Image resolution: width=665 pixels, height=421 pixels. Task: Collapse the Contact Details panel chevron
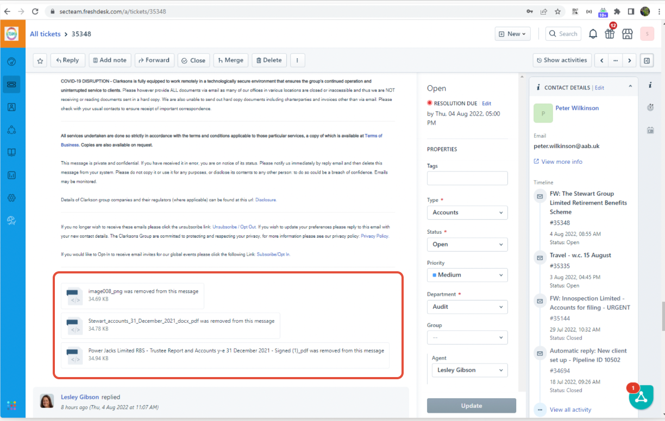(630, 86)
